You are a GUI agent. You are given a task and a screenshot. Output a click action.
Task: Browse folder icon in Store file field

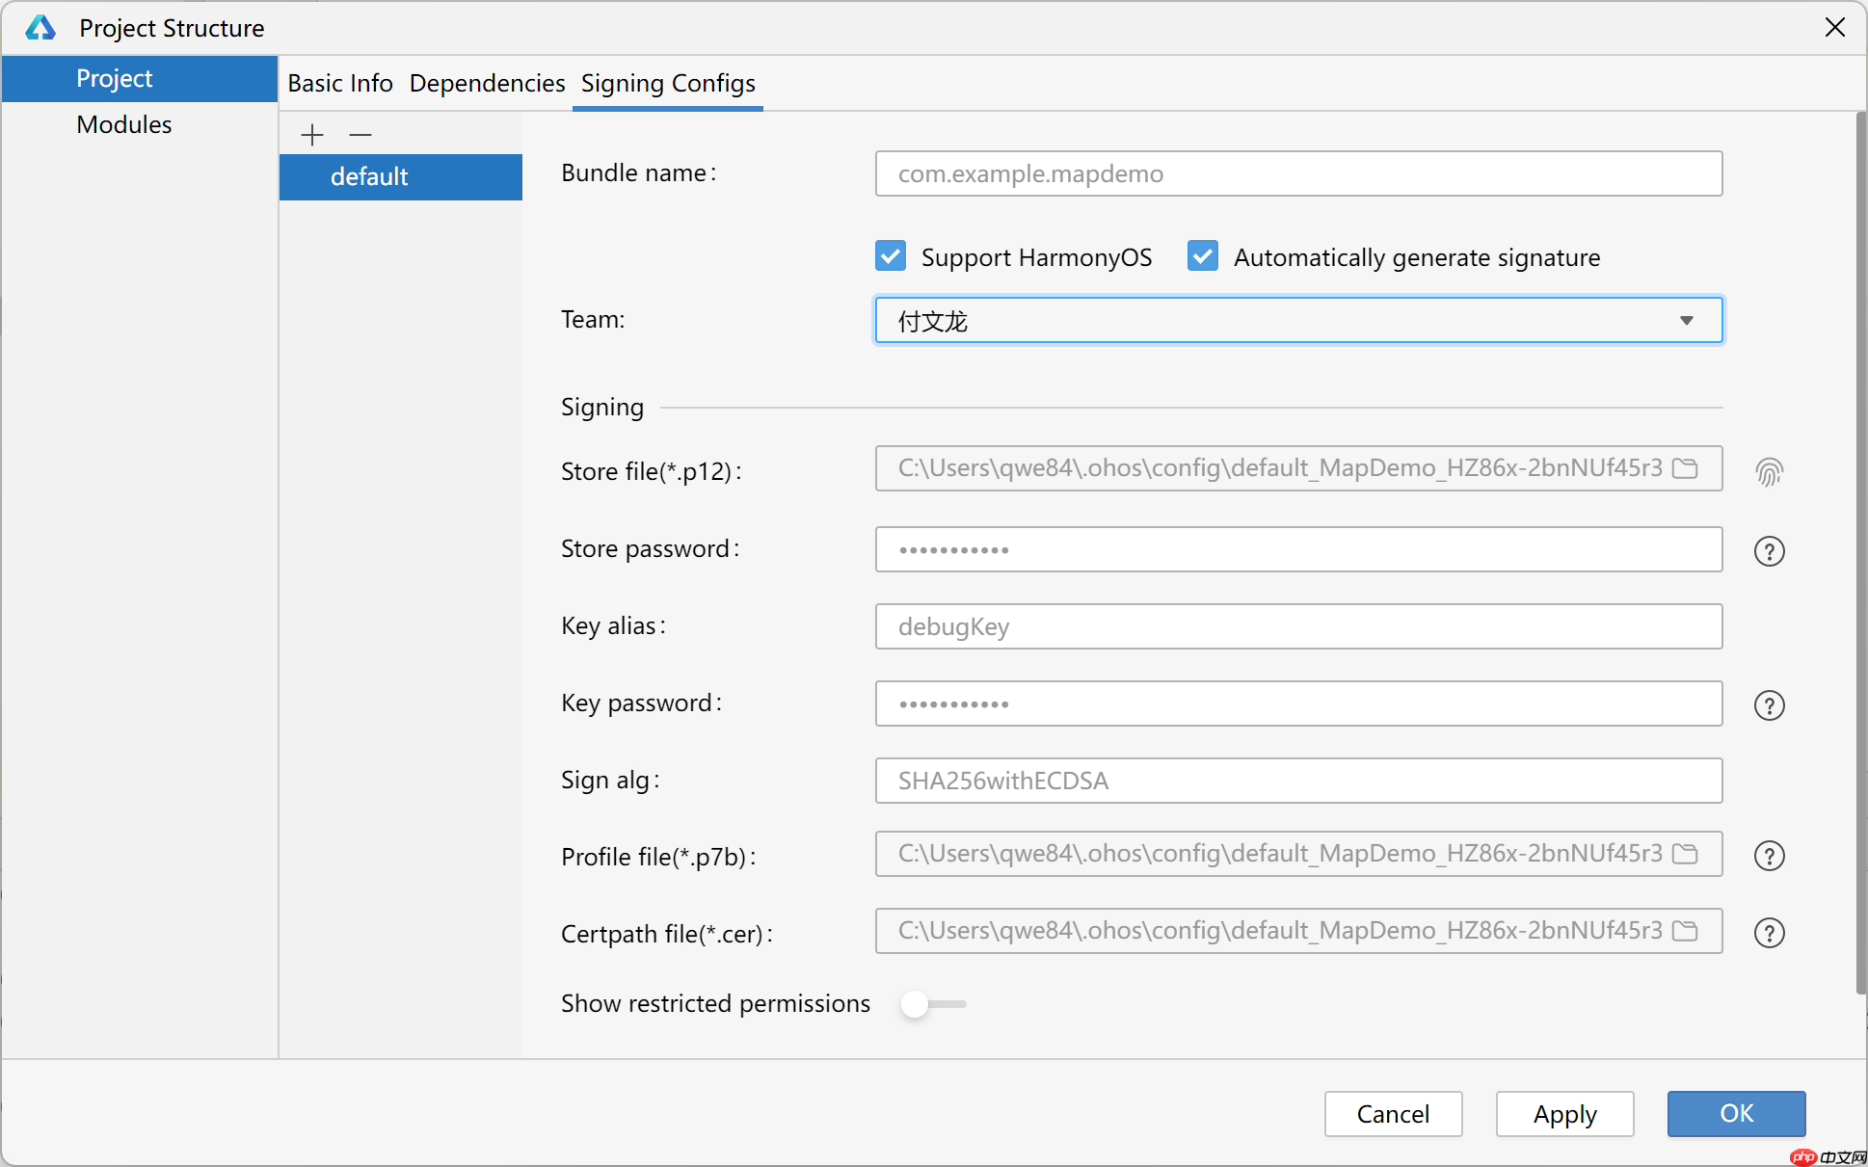[x=1685, y=468]
